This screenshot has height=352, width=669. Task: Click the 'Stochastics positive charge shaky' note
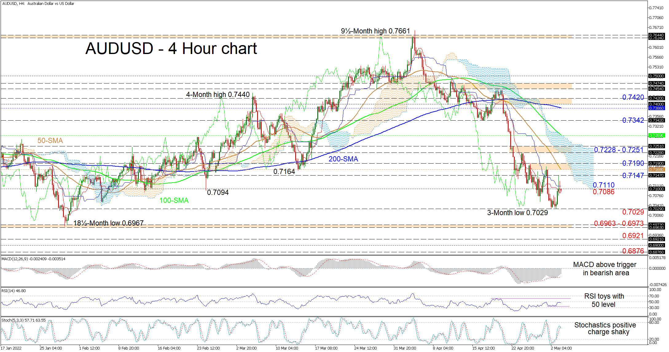605,328
